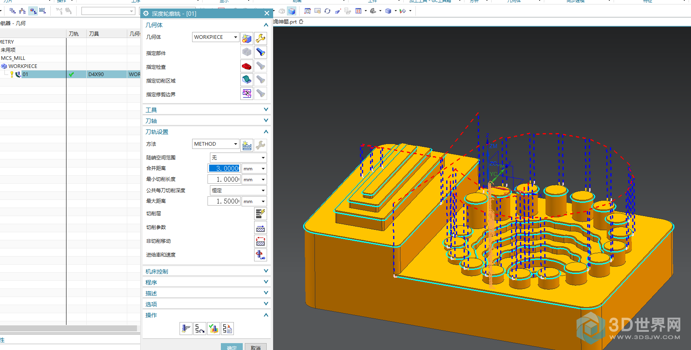Screen dimensions: 691x350
Task: Click the Machine Tool View toolbar icon
Action: 23,11
